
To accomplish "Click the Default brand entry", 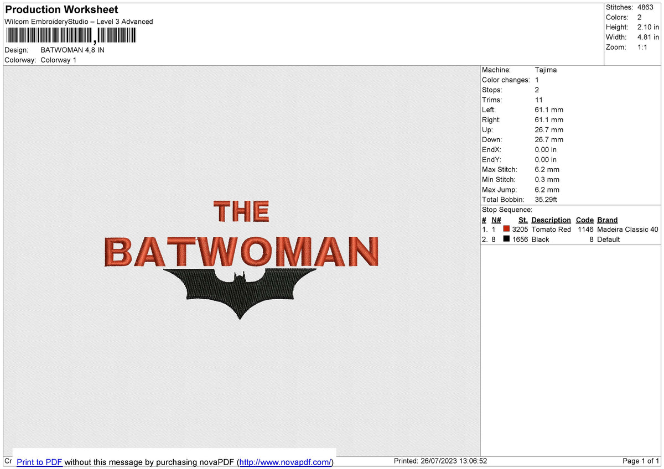I will click(x=608, y=239).
